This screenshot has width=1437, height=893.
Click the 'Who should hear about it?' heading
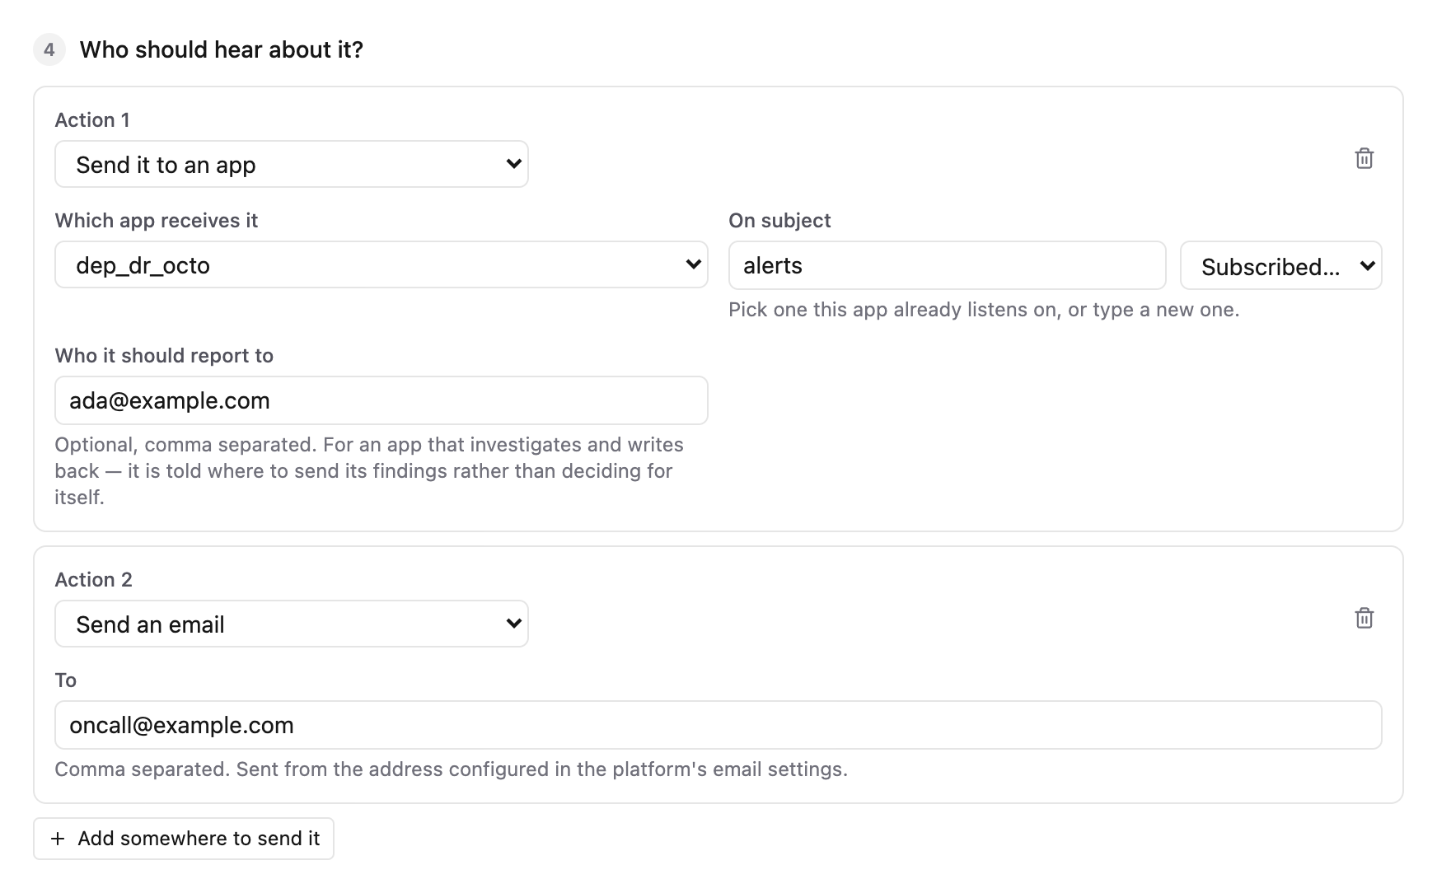222,49
